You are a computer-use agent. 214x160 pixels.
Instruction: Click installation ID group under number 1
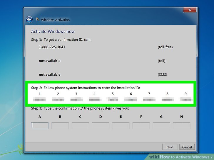coord(39,99)
